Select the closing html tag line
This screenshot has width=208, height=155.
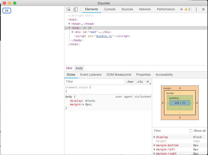click(x=74, y=44)
